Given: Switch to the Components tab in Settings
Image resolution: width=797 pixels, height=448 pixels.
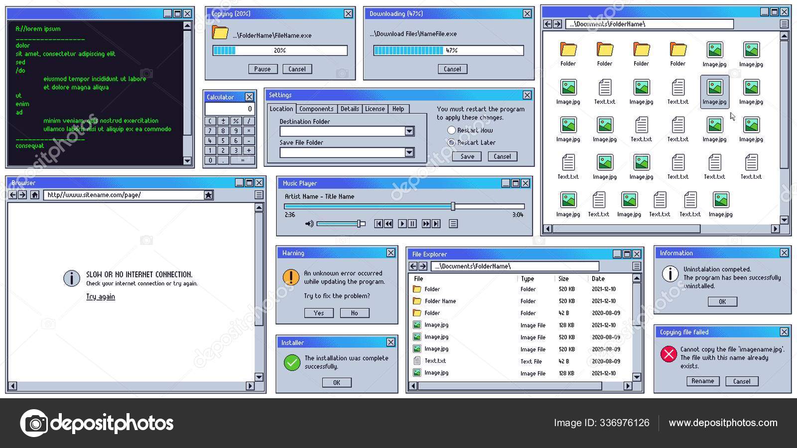Looking at the screenshot, I should pos(316,109).
